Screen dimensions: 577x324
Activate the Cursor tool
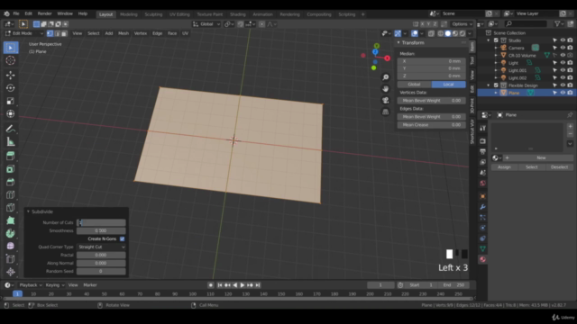click(10, 60)
